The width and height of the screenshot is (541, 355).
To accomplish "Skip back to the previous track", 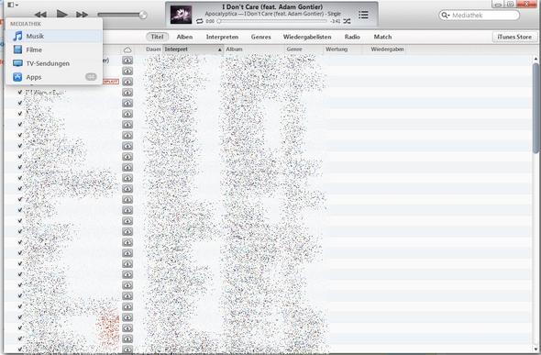I will point(40,15).
